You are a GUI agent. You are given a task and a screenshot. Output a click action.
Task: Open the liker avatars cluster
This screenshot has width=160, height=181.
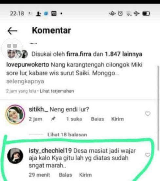(17, 54)
